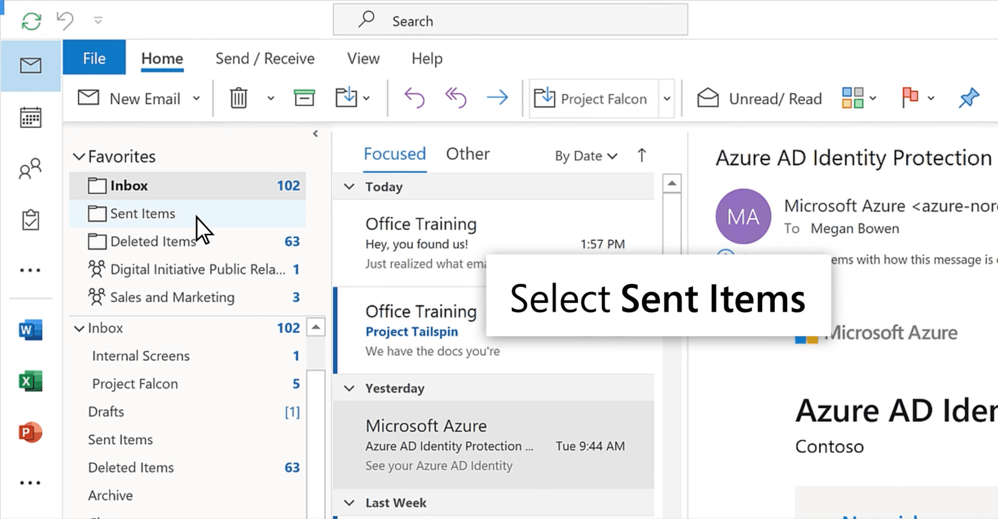The width and height of the screenshot is (998, 519).
Task: Toggle Unread/Read status of the message
Action: pos(759,98)
